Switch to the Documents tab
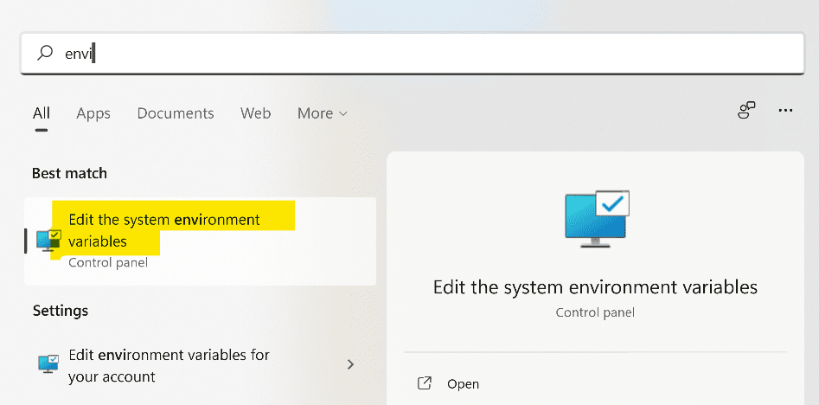 tap(176, 113)
